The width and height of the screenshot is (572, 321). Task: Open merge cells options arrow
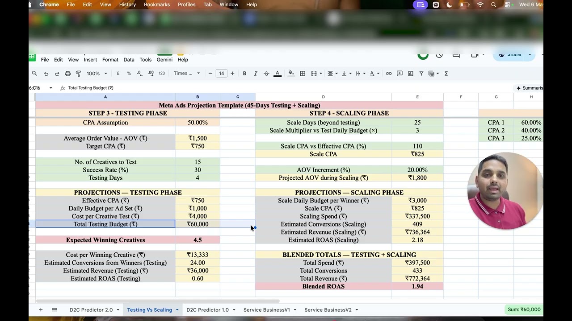click(x=320, y=74)
